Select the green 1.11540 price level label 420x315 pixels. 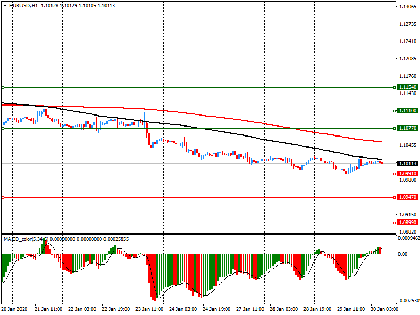pos(407,87)
